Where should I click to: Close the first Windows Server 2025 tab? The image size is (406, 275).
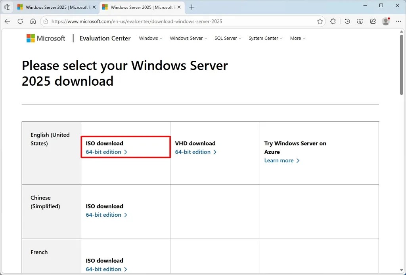tap(94, 7)
